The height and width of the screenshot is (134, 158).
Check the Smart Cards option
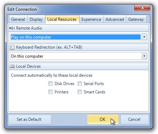point(80,92)
